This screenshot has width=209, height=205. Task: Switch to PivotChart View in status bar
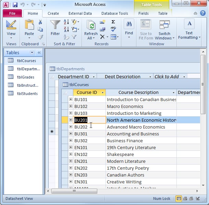[x=191, y=199]
